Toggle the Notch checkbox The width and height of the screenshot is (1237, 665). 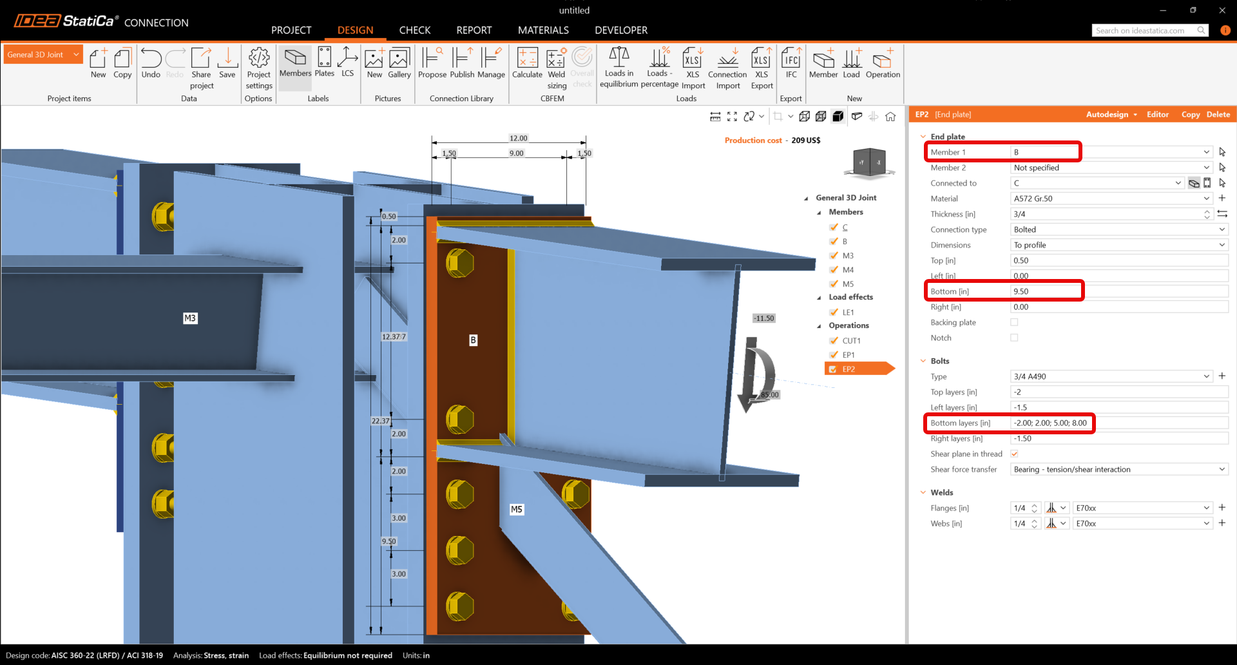1014,338
